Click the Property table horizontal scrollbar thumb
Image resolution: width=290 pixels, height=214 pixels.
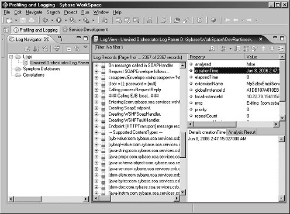point(215,124)
